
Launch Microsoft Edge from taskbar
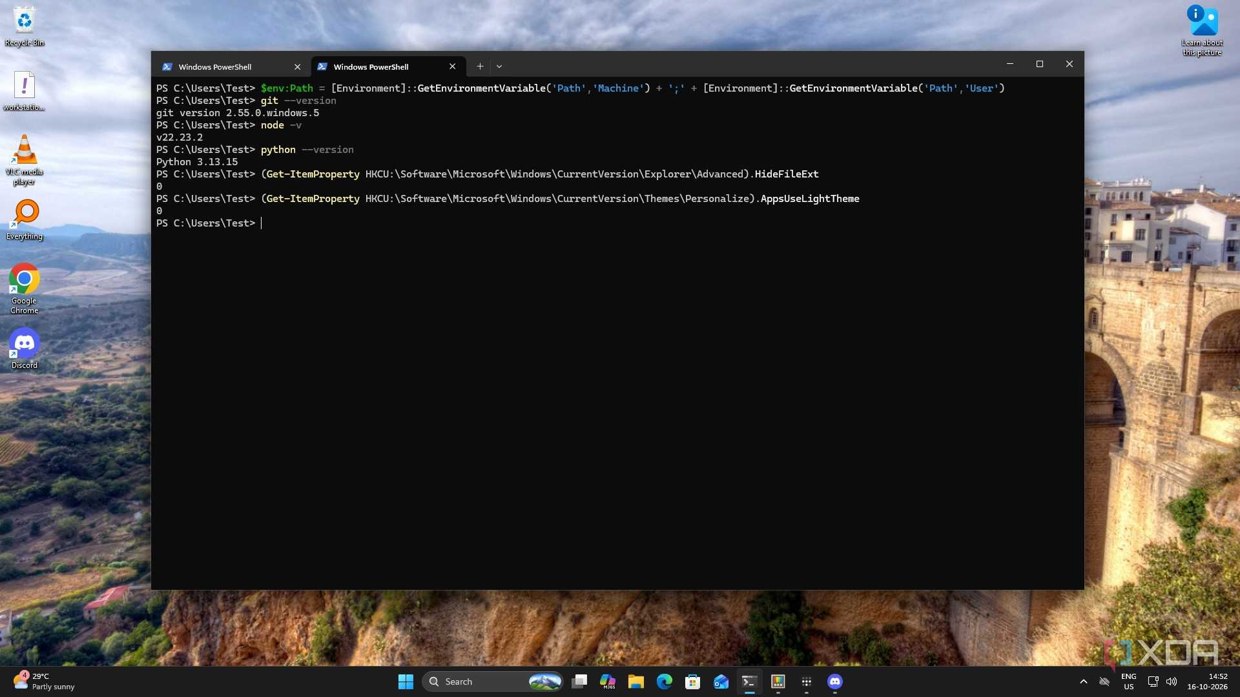(665, 682)
